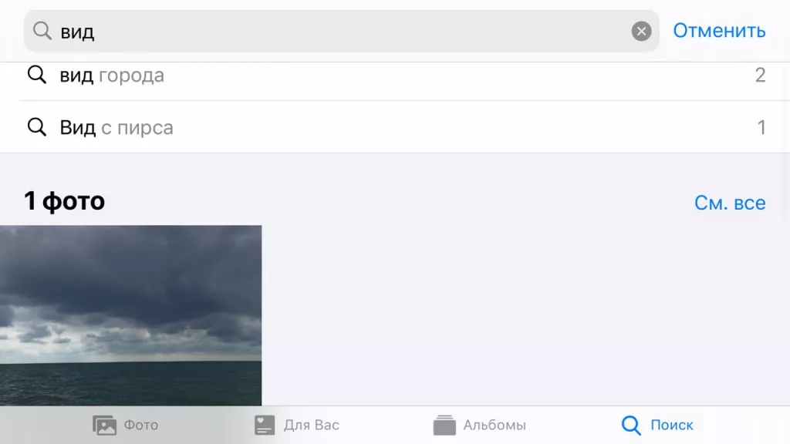Image resolution: width=790 pixels, height=444 pixels.
Task: Focus the search field containing "вид"
Action: click(342, 31)
